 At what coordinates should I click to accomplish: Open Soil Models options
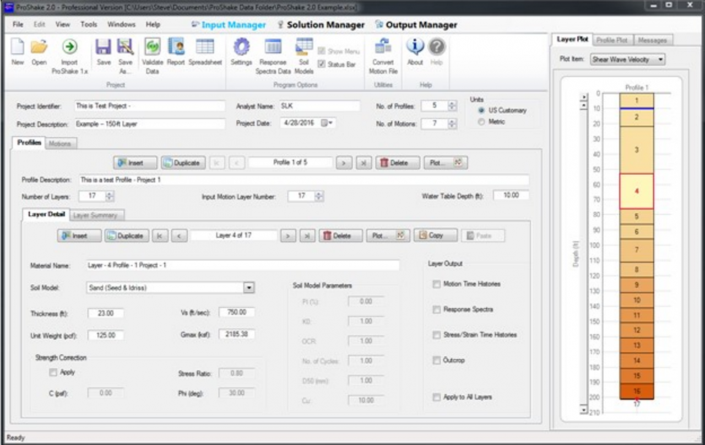pyautogui.click(x=303, y=56)
